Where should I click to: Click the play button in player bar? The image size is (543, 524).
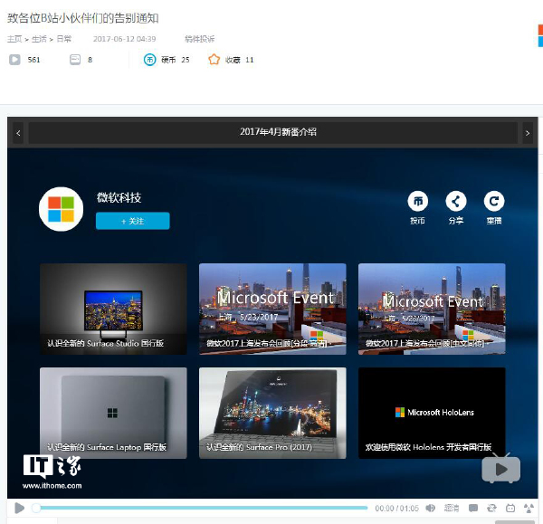[19, 508]
